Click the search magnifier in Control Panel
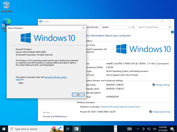This screenshot has height=132, width=177. point(169,27)
